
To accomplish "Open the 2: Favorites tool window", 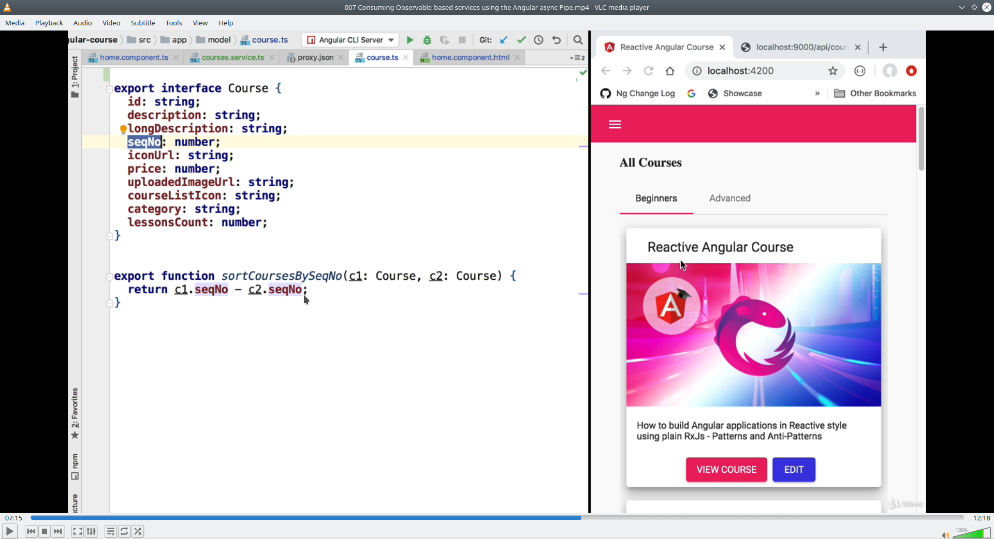I will pyautogui.click(x=75, y=413).
